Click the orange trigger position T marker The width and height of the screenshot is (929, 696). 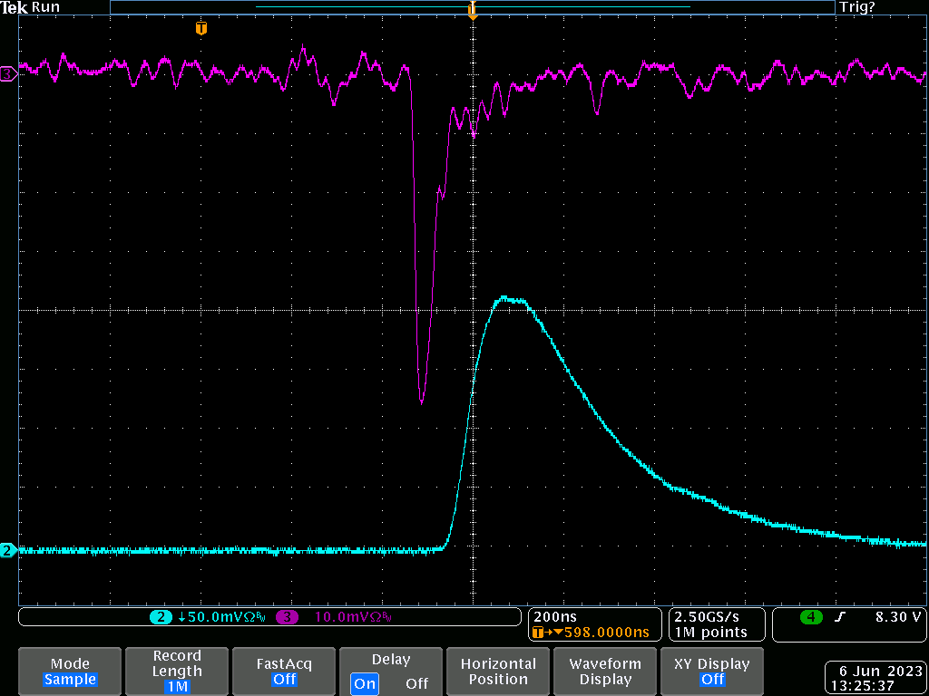tap(200, 29)
